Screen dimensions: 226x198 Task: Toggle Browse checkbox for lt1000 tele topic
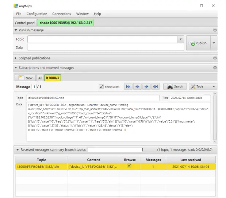pos(129,166)
